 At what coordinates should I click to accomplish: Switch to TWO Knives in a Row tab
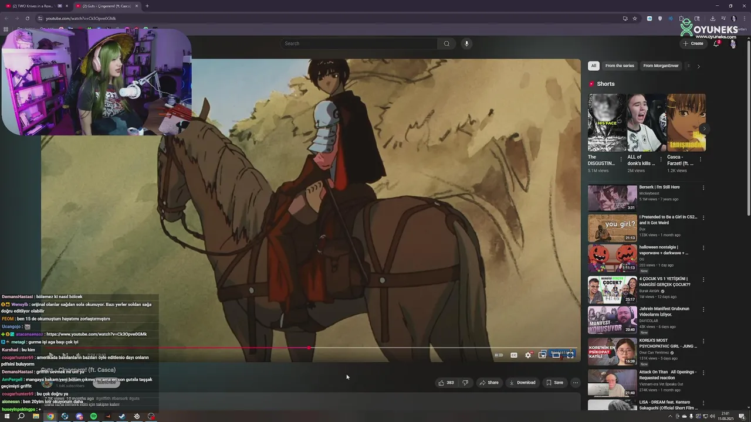click(x=36, y=6)
